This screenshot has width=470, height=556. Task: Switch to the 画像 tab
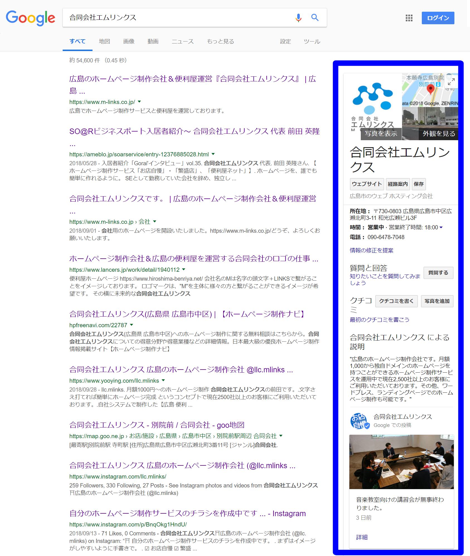pyautogui.click(x=129, y=42)
